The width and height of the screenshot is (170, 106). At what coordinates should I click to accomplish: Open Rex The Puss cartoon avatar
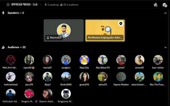pos(158,77)
